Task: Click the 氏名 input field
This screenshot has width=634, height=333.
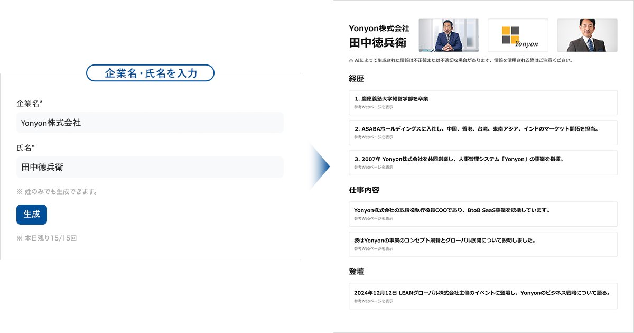Action: pyautogui.click(x=150, y=167)
